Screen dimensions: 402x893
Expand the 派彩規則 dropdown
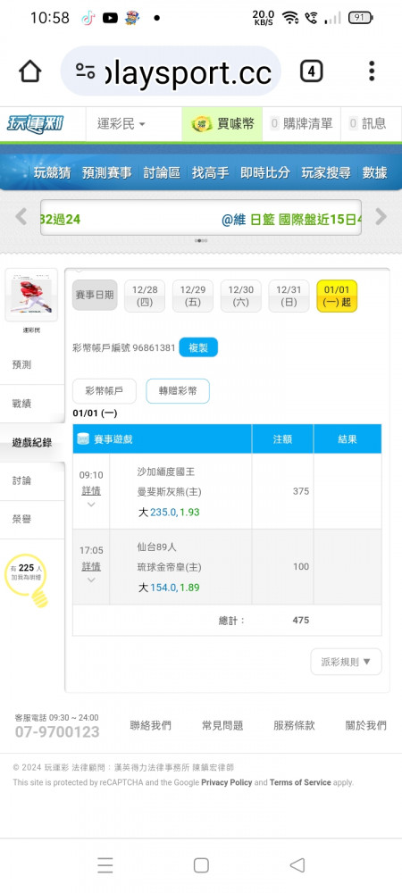tap(347, 662)
